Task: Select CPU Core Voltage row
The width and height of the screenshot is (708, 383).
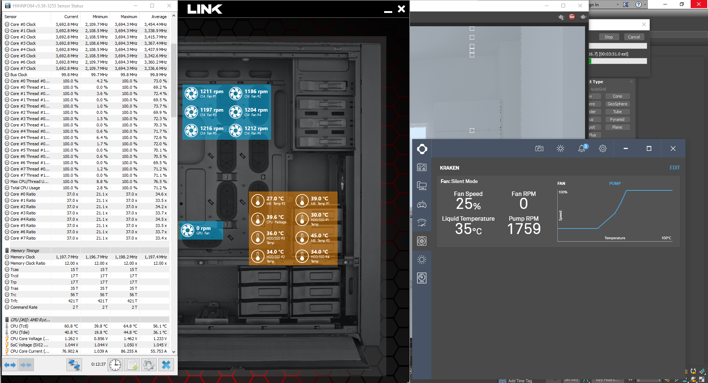Action: coord(86,339)
